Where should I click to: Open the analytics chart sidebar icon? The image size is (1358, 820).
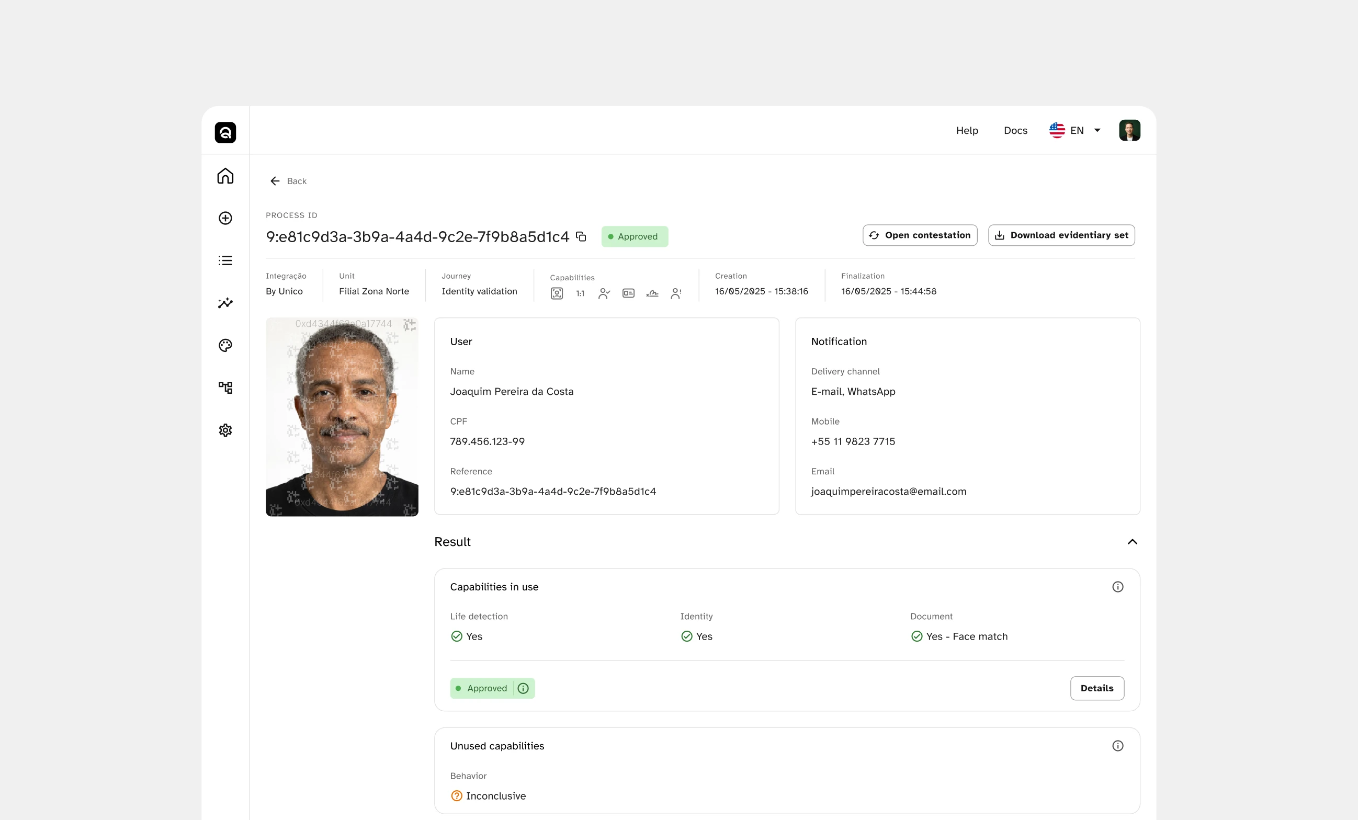coord(225,303)
